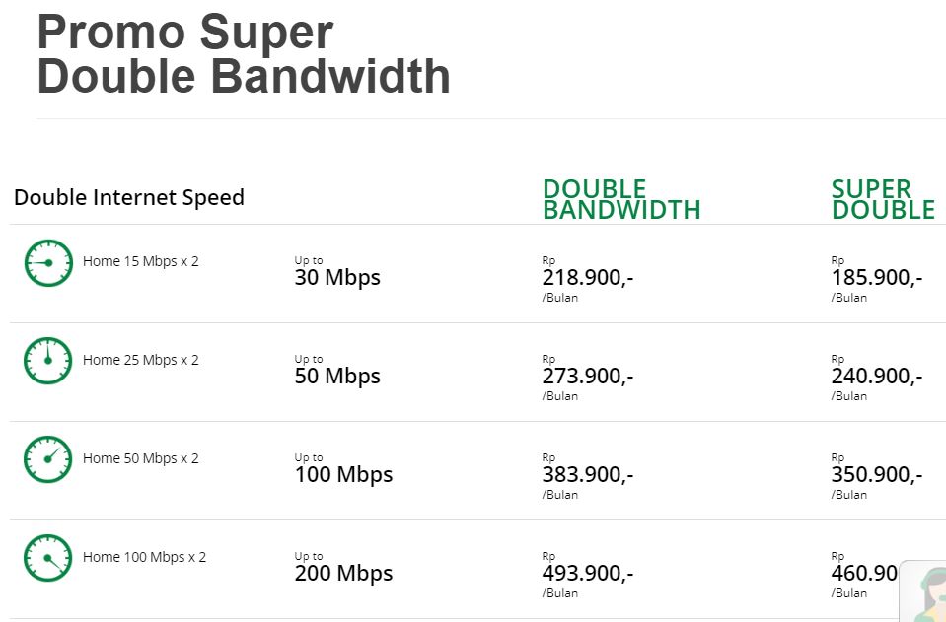Viewport: 946px width, 622px height.
Task: Click the Rp 383.900 Double Bandwidth price
Action: pos(588,475)
